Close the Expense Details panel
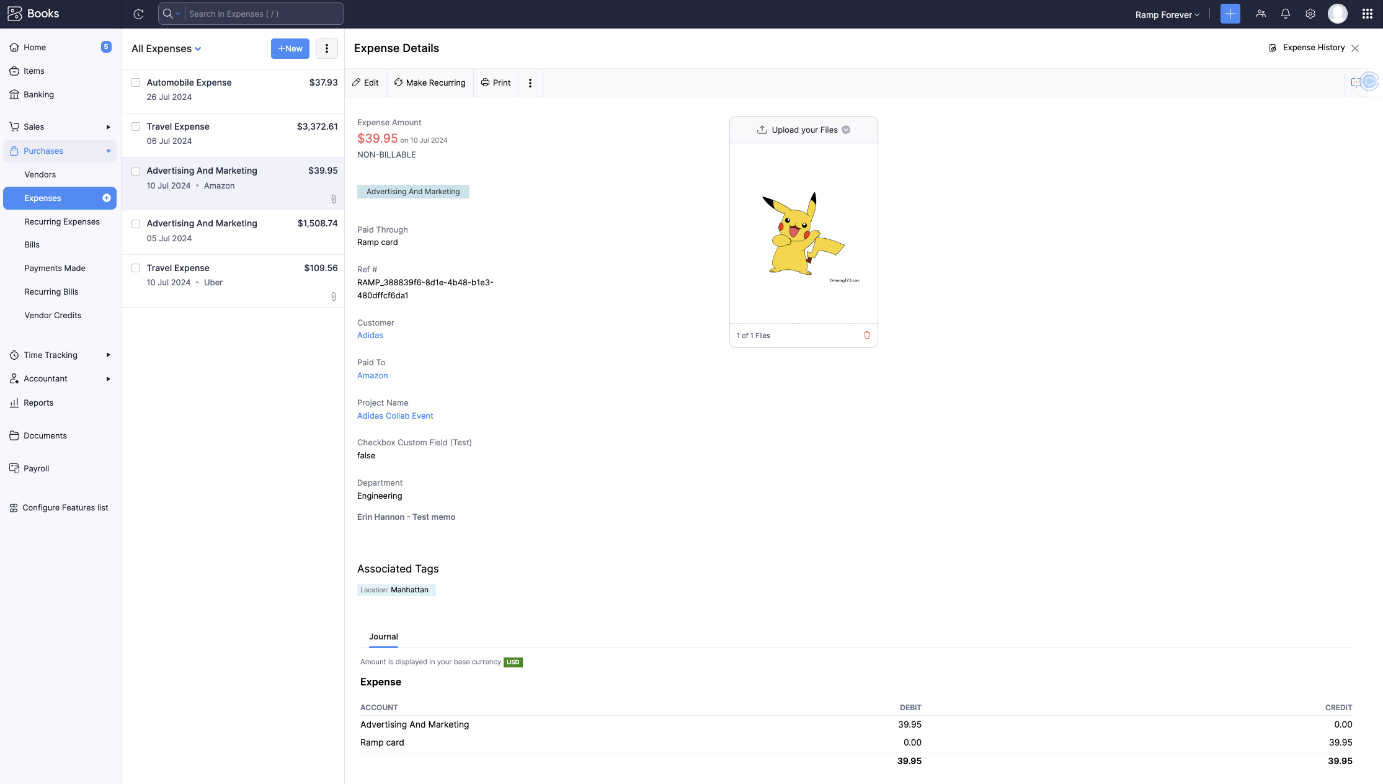The height and width of the screenshot is (784, 1383). coord(1355,48)
